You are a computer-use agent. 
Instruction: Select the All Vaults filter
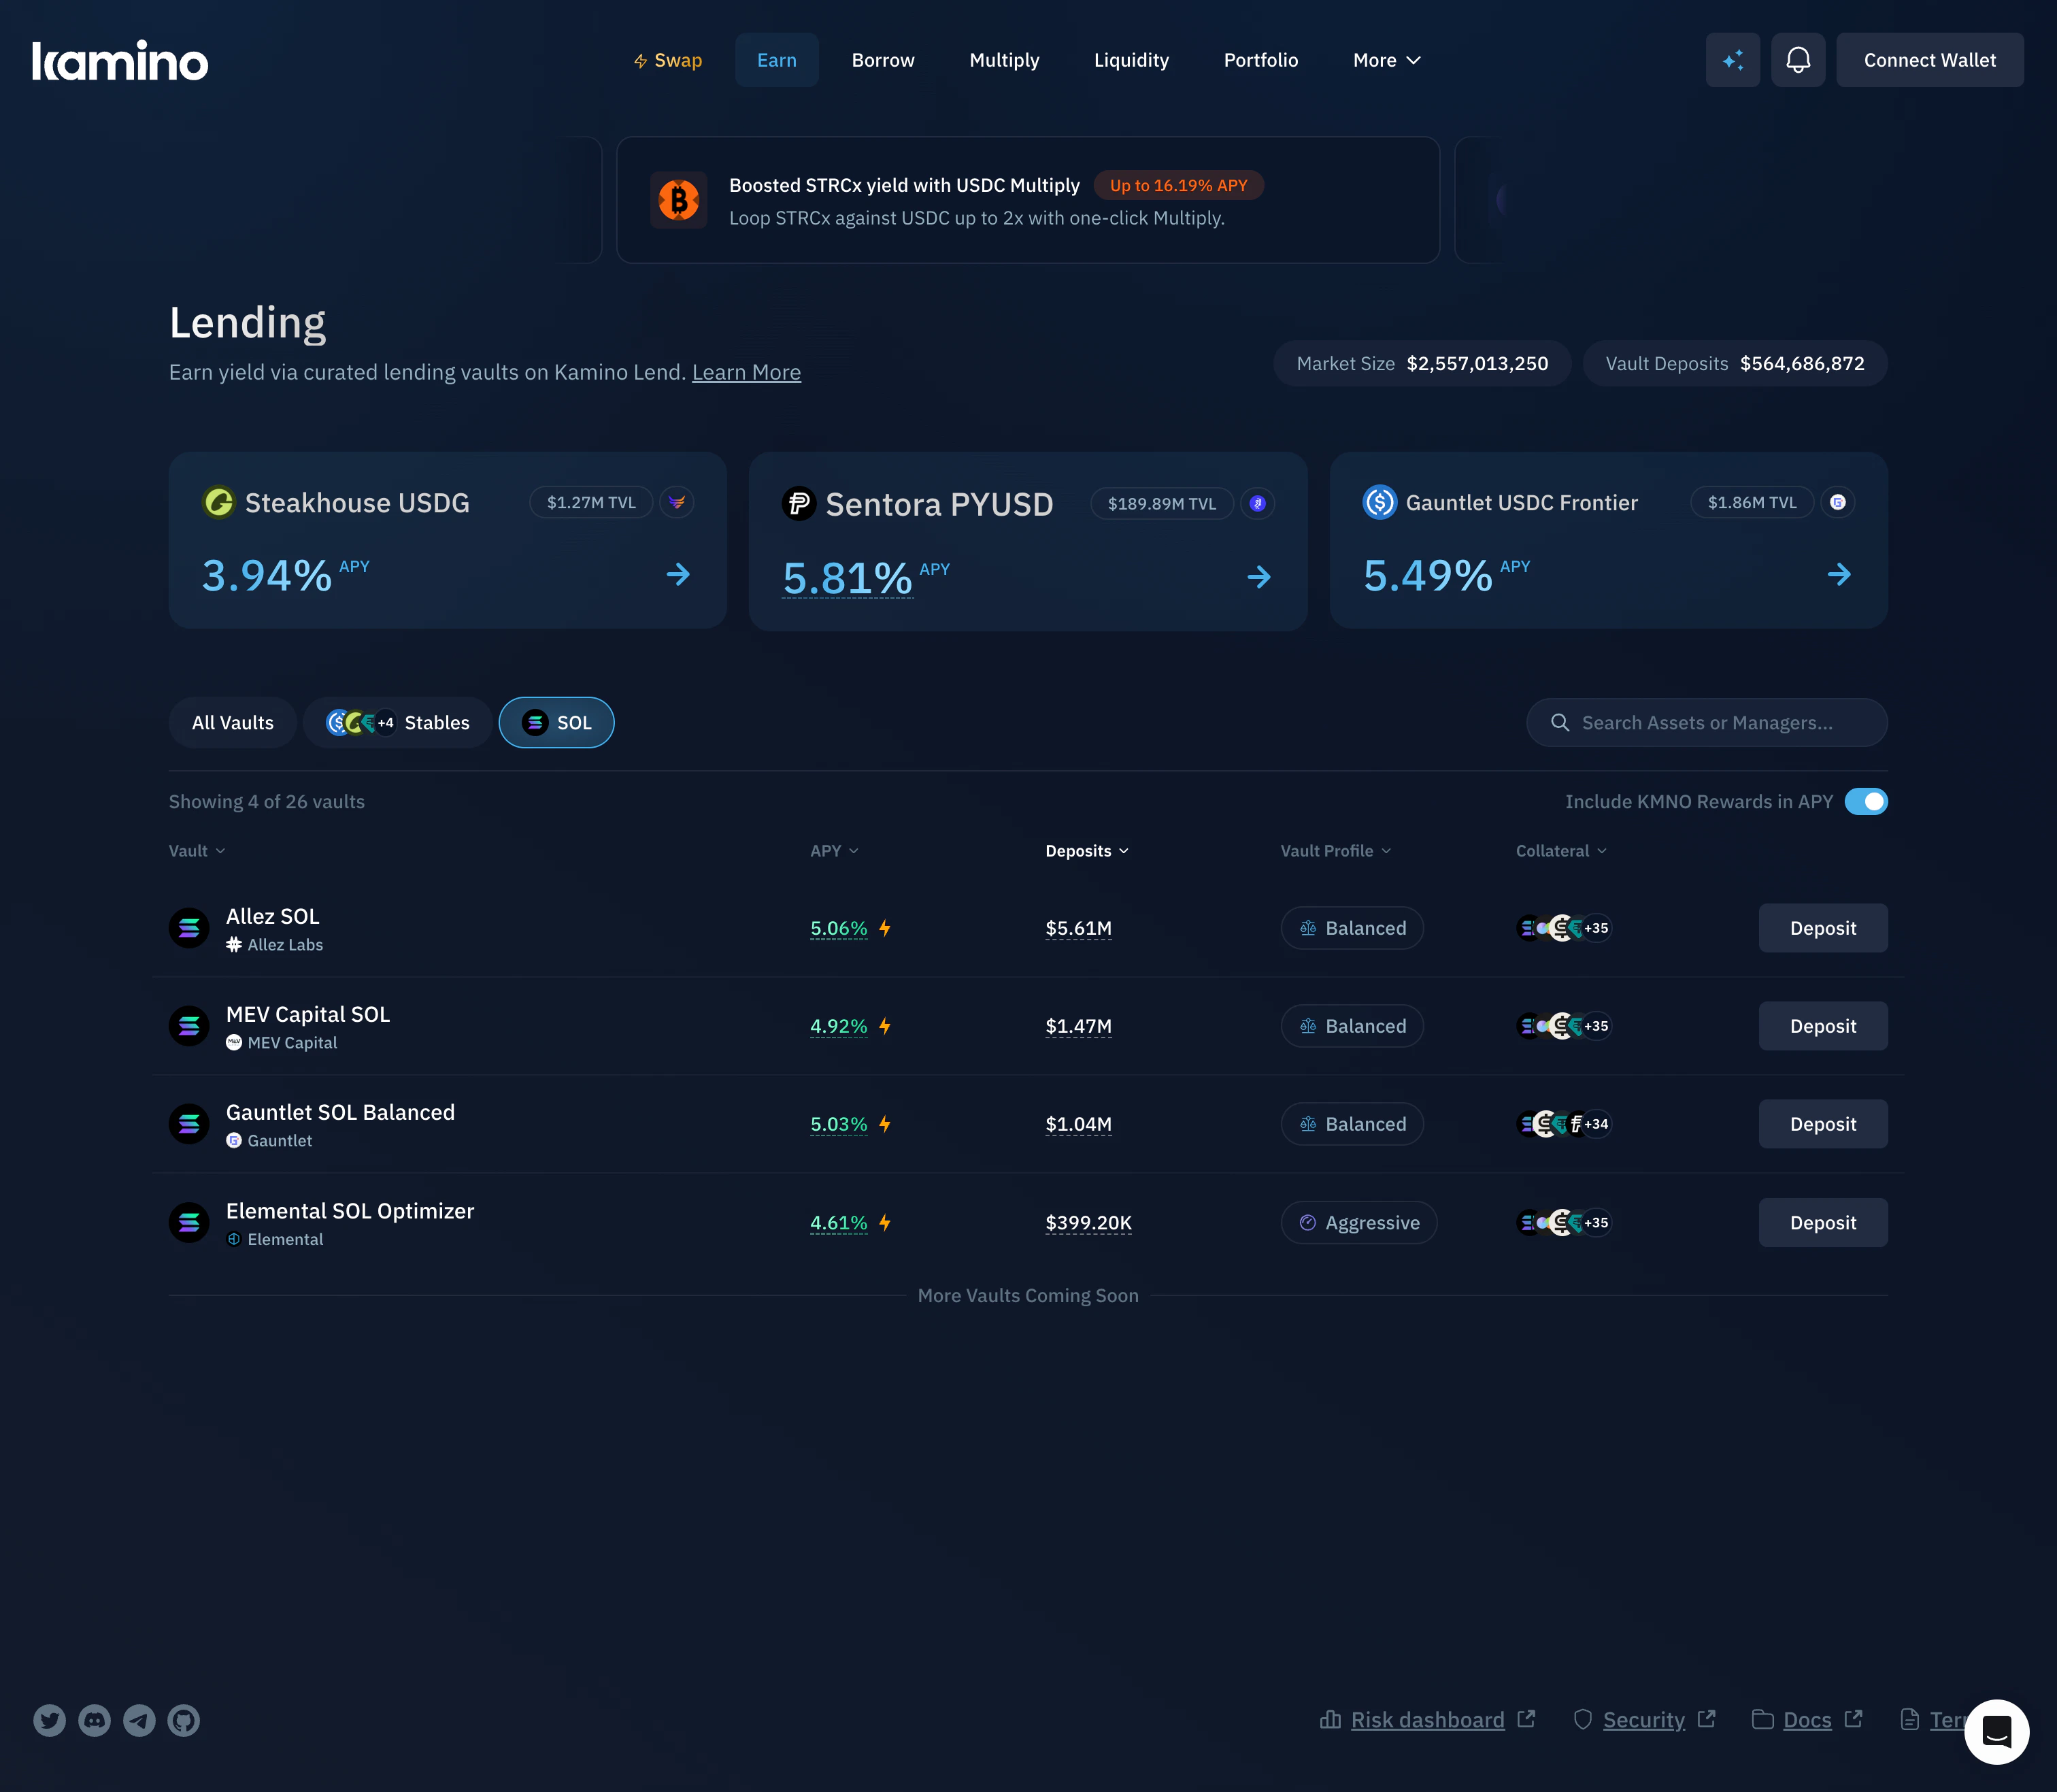tap(233, 722)
